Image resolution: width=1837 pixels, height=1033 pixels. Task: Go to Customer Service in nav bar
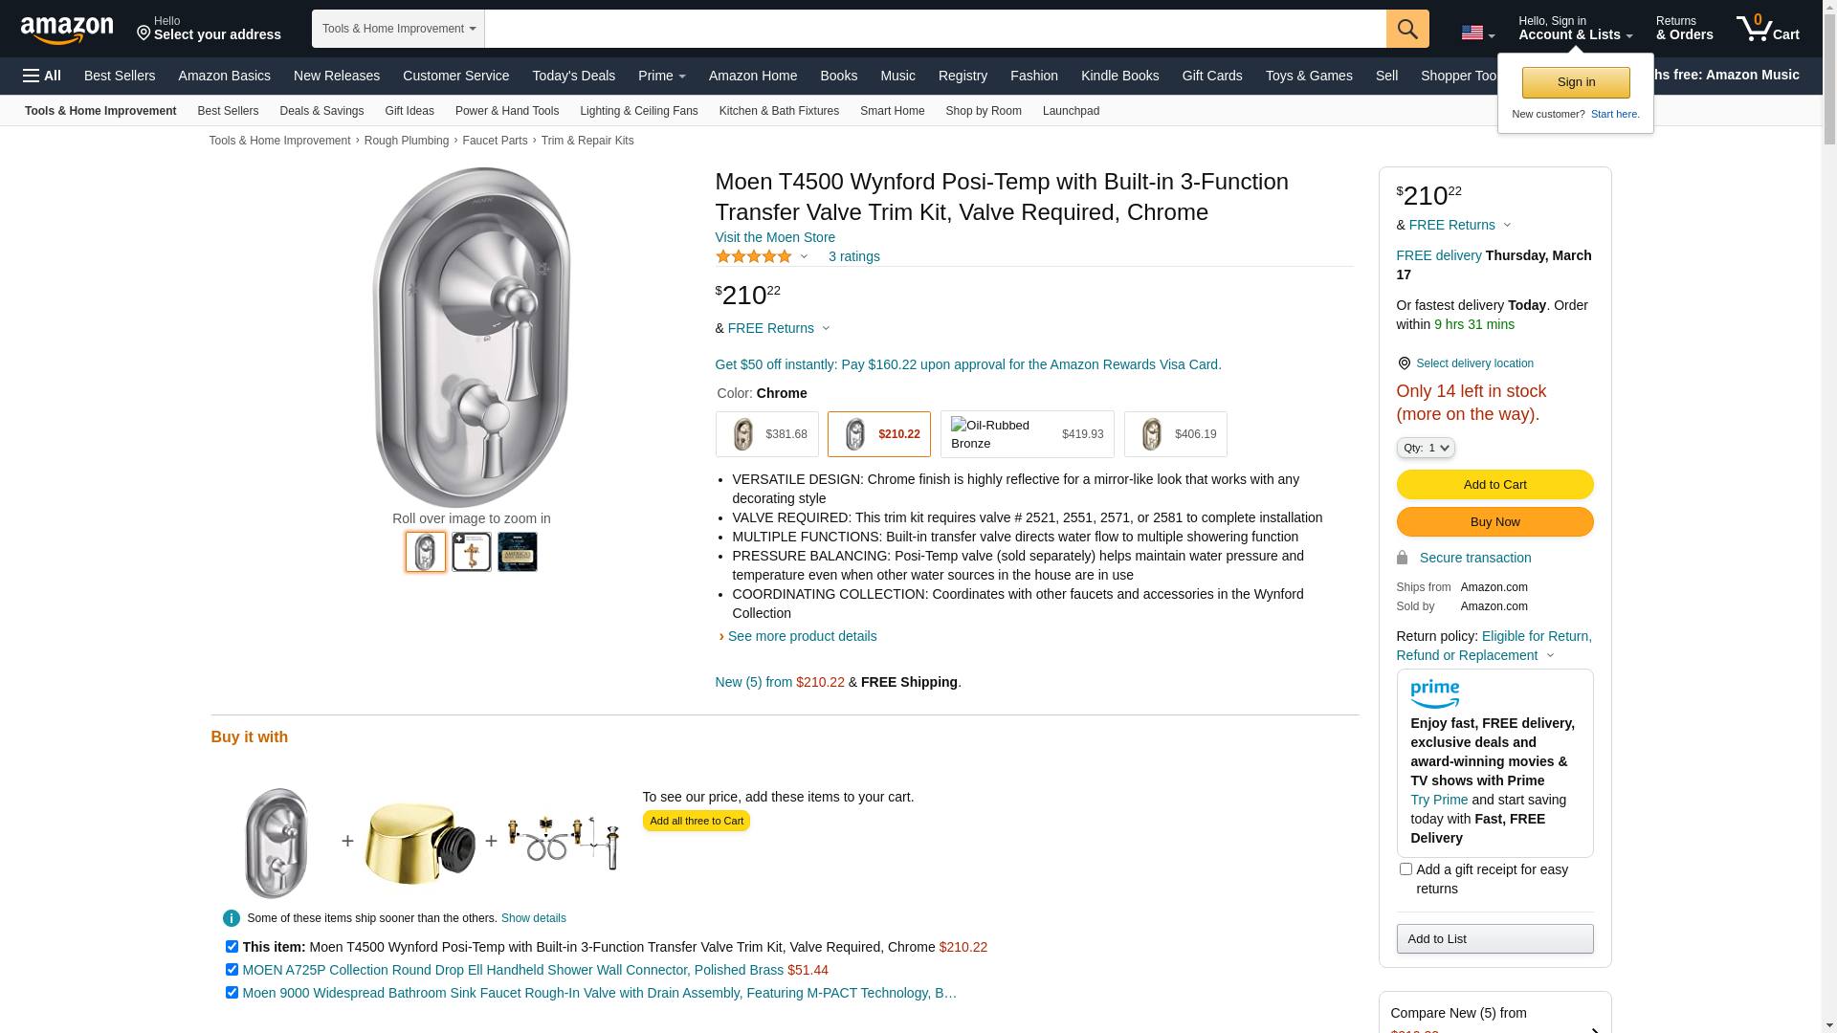click(x=455, y=76)
